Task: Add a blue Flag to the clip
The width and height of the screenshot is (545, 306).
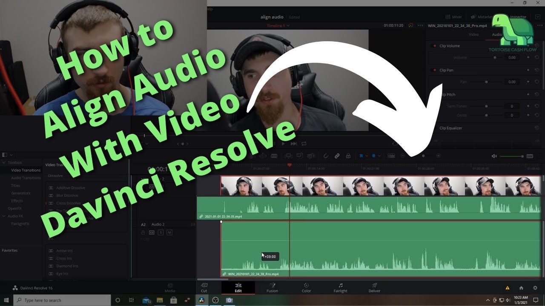Action: coord(361,156)
